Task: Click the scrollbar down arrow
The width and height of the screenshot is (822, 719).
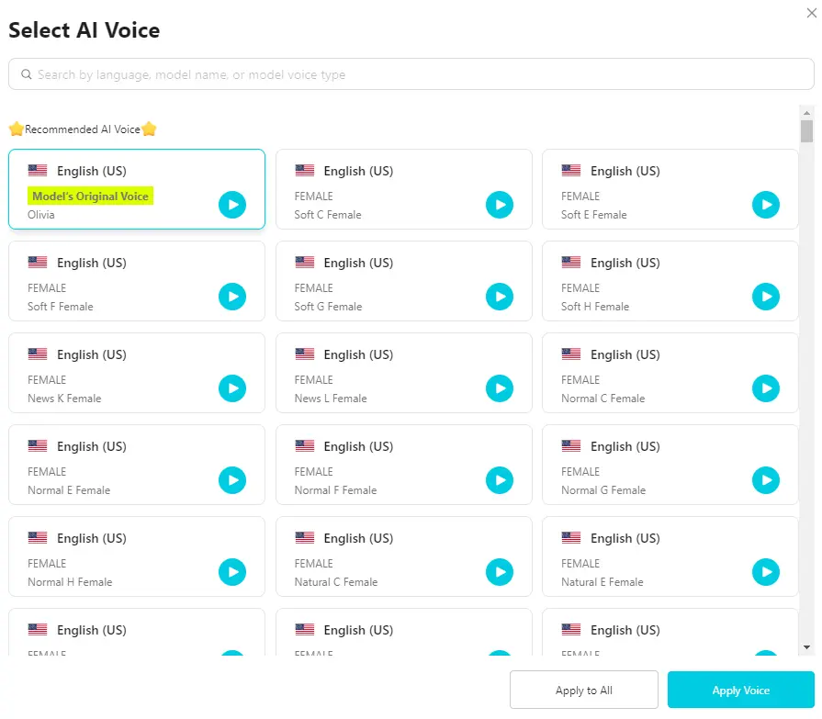Action: point(805,648)
